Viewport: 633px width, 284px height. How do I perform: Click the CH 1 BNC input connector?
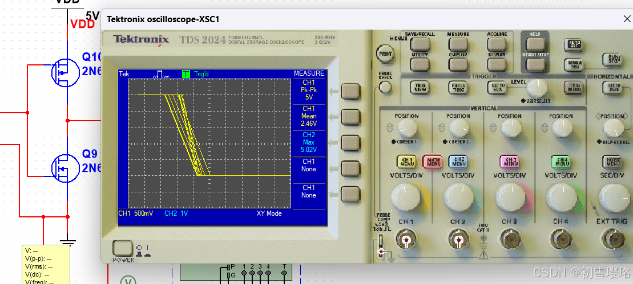(x=406, y=240)
